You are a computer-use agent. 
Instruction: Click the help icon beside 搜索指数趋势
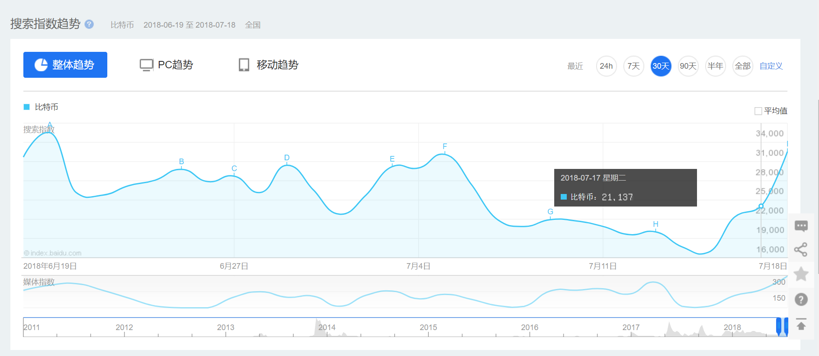[89, 24]
